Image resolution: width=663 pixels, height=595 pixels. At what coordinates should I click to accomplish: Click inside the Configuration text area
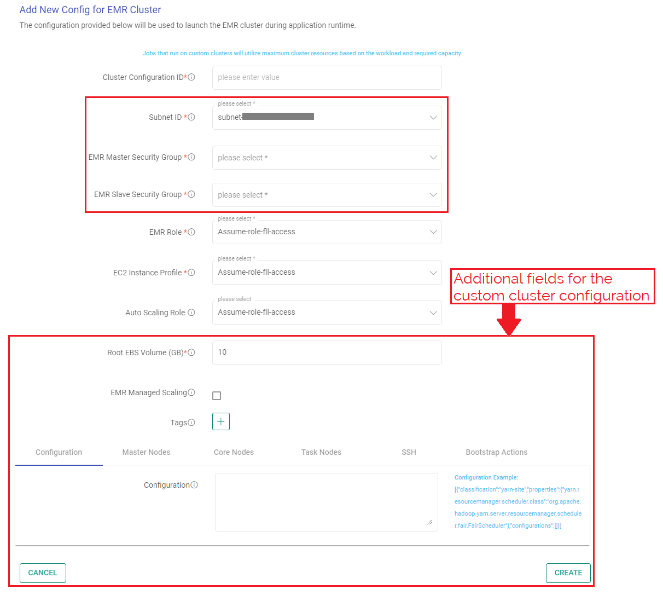pyautogui.click(x=327, y=501)
